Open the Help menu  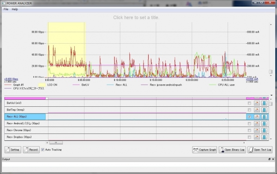click(15, 9)
